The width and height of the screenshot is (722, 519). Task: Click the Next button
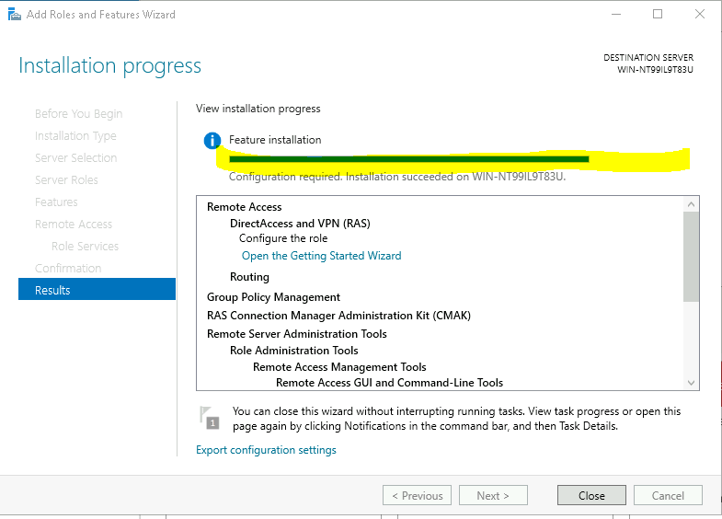click(493, 495)
